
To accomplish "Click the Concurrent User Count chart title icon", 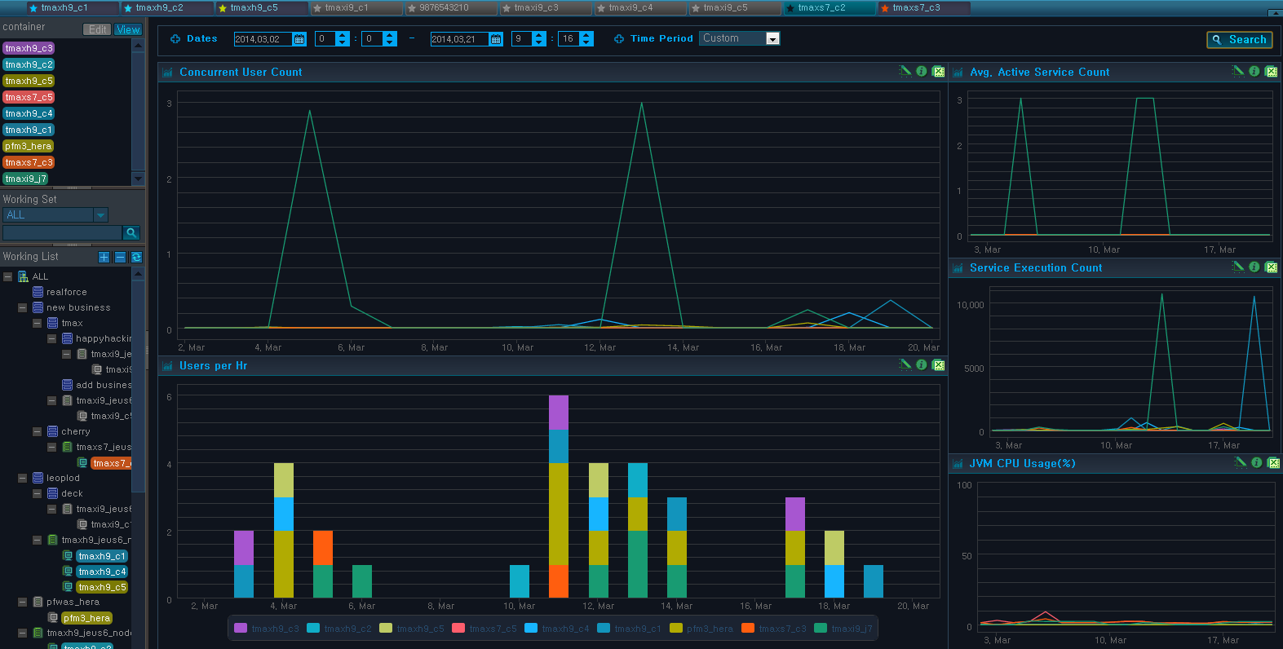I will [167, 72].
